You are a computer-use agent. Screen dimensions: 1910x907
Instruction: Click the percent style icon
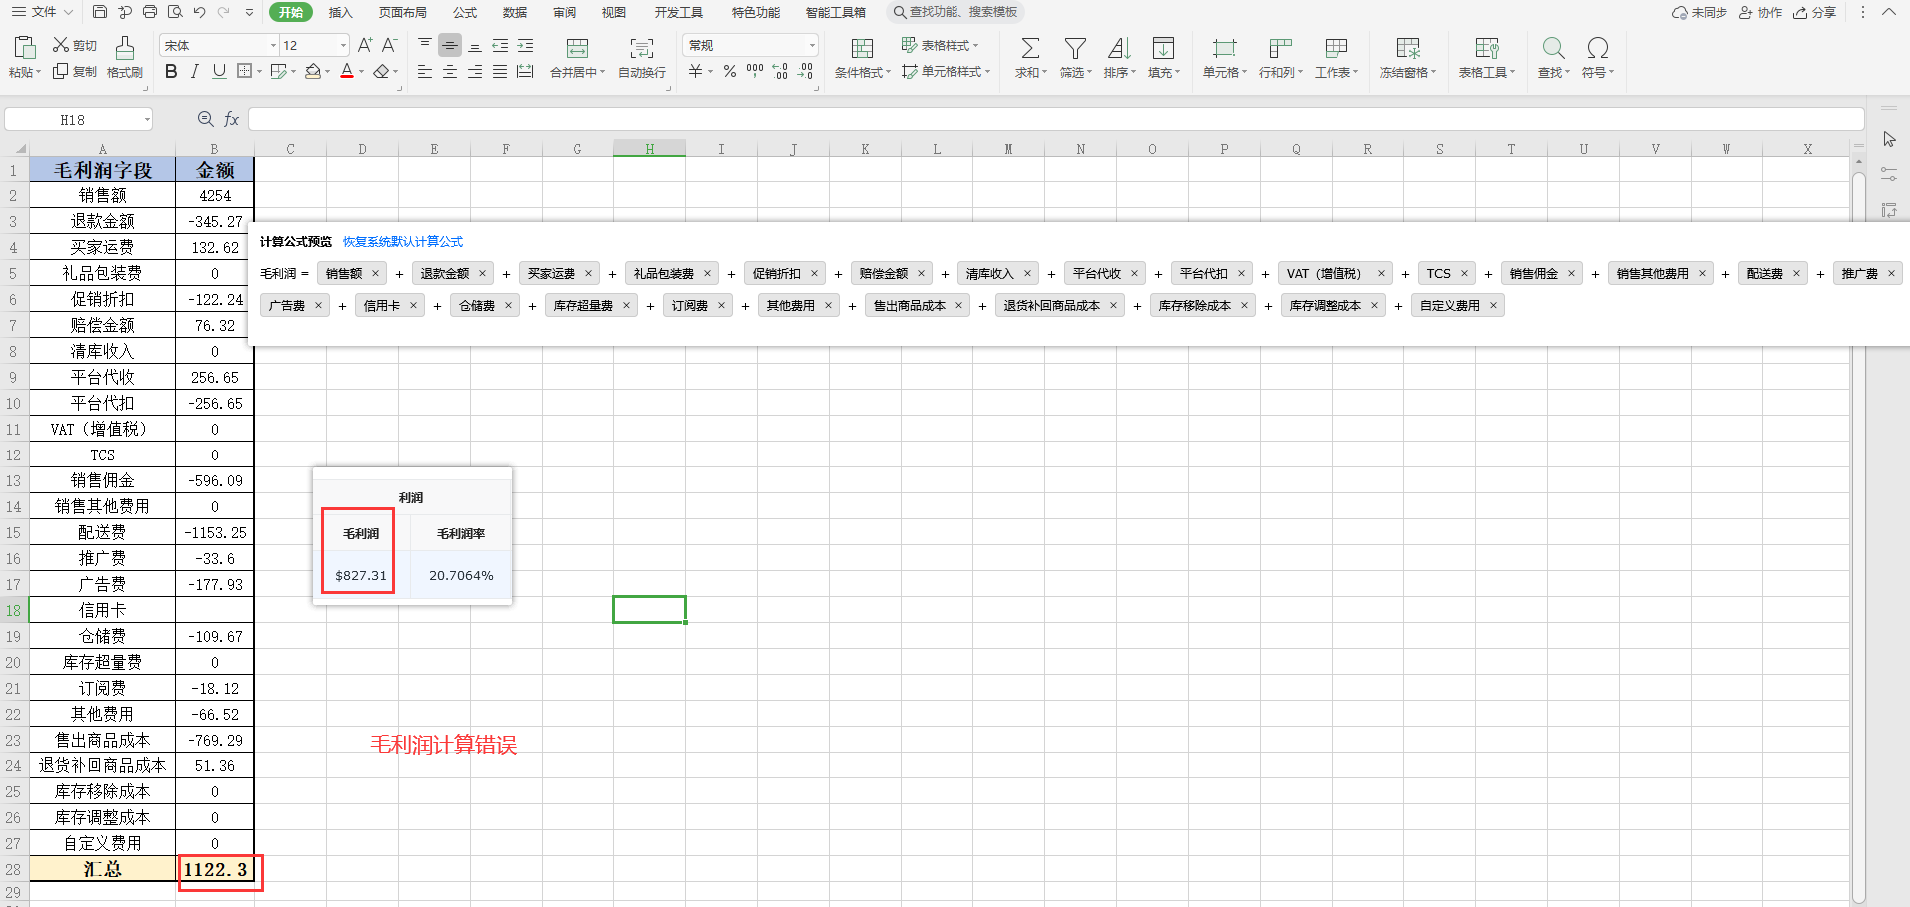pos(730,72)
